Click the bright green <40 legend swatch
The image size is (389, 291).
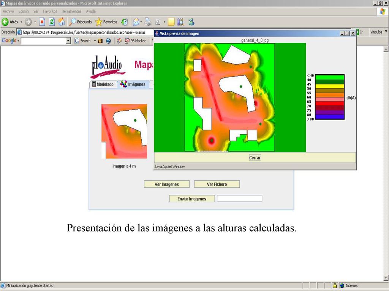[329, 77]
